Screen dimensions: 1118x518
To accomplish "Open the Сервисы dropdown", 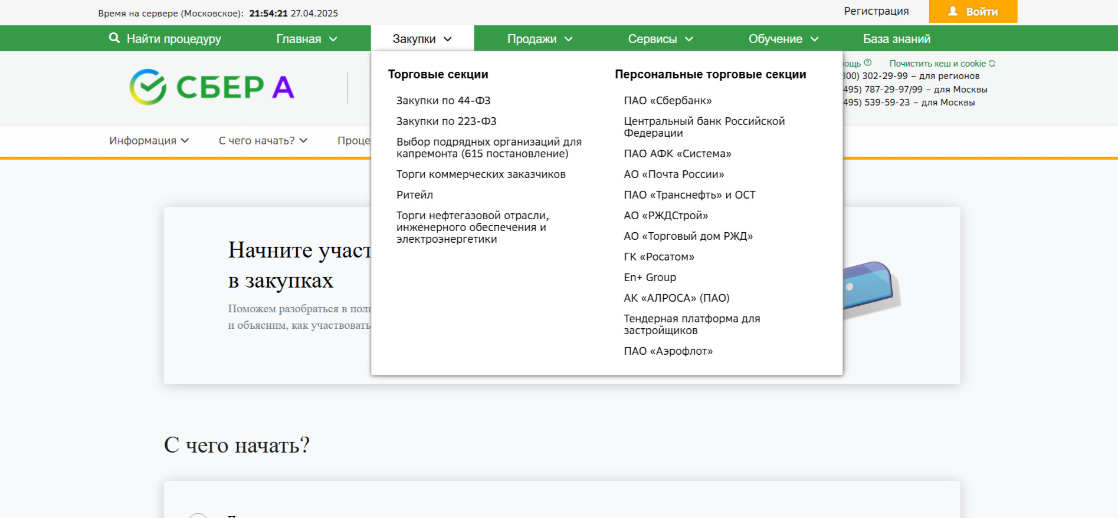I will click(660, 39).
